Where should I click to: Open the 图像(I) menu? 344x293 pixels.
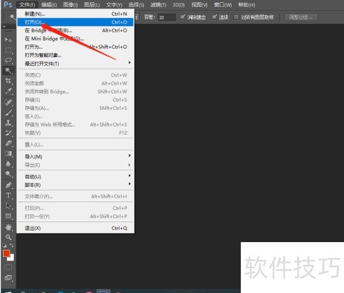coord(70,5)
